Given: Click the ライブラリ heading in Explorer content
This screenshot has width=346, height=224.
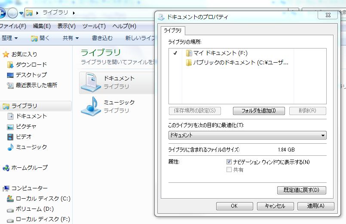Looking at the screenshot, I should 101,53.
